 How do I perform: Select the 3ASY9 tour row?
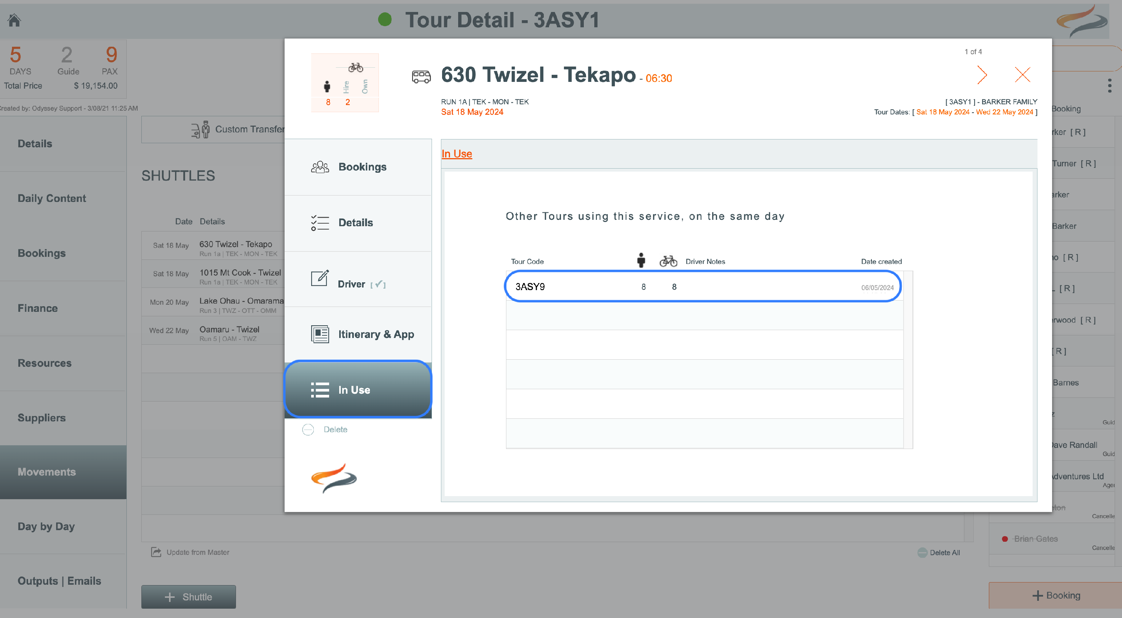[702, 287]
